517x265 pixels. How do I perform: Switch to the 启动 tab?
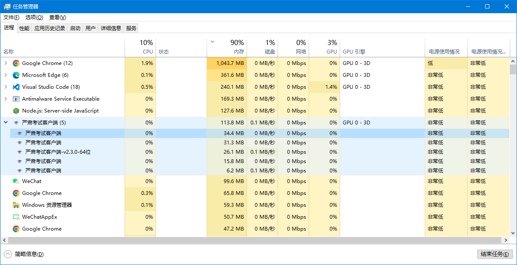coord(75,28)
